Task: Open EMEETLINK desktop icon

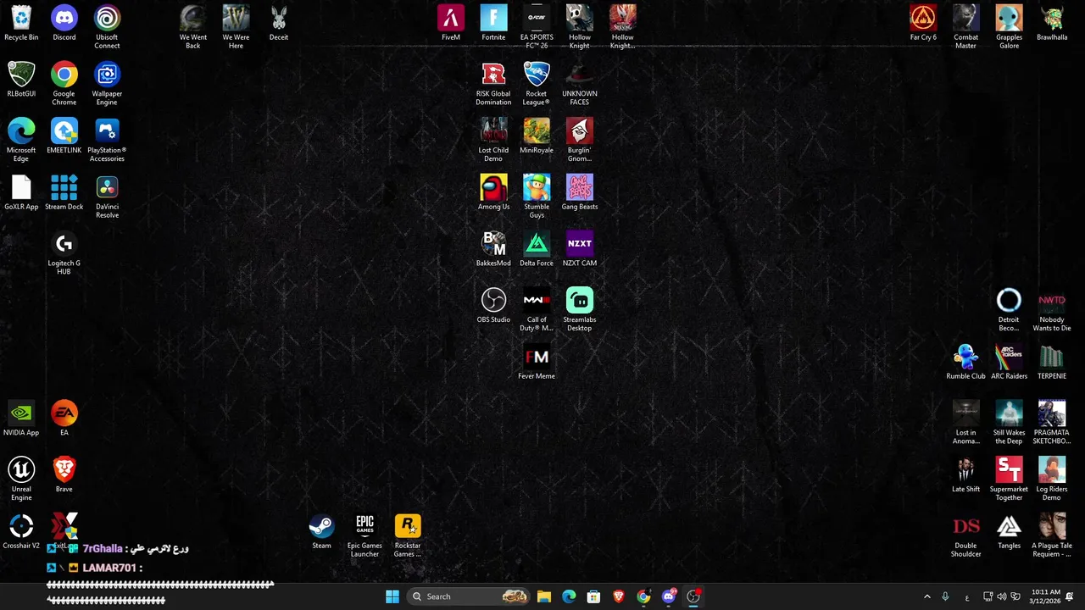Action: click(64, 136)
